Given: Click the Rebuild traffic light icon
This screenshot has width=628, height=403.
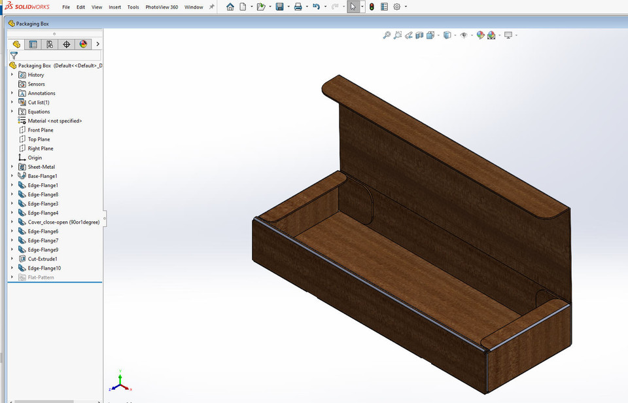Looking at the screenshot, I should (x=372, y=7).
